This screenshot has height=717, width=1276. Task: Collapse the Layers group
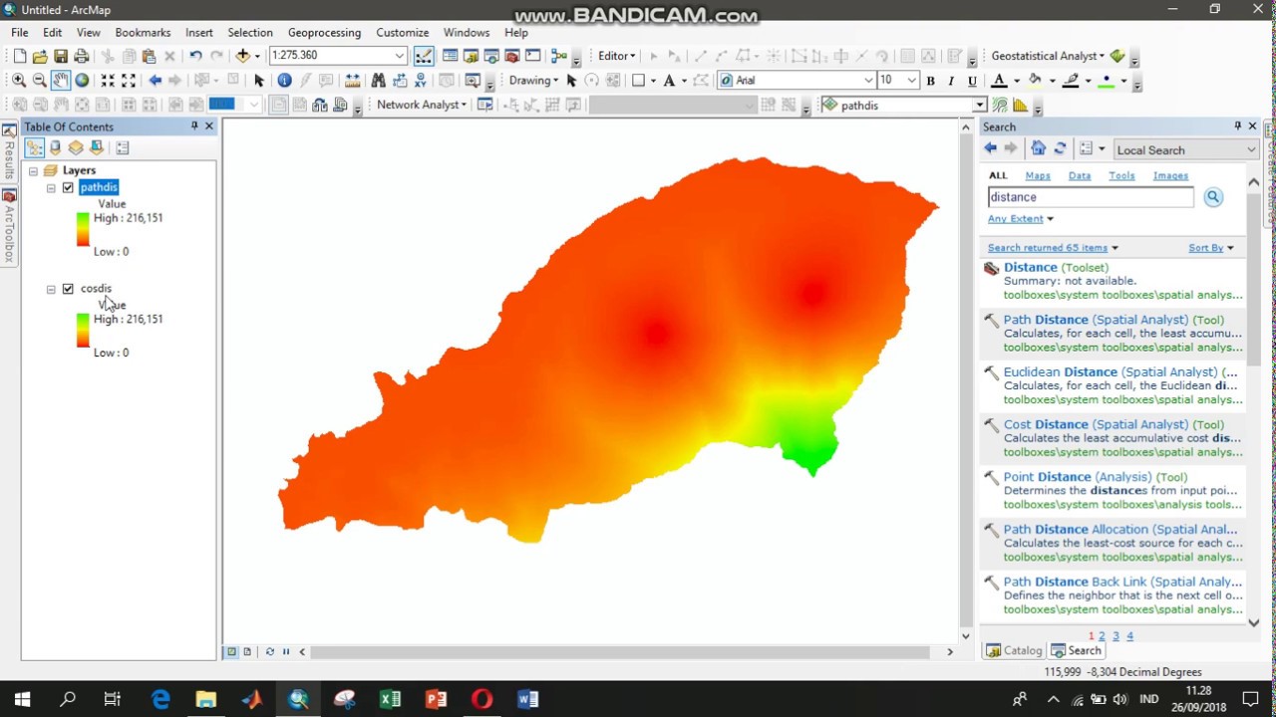33,171
